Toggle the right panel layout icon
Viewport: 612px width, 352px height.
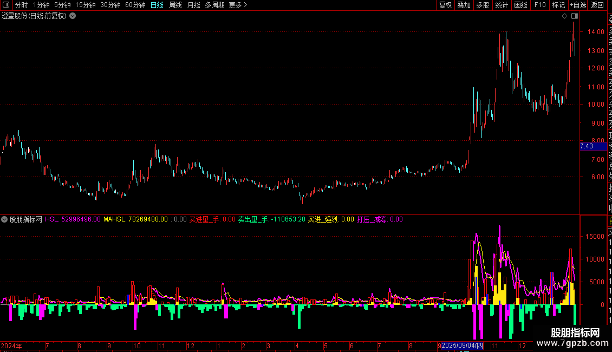(x=575, y=16)
